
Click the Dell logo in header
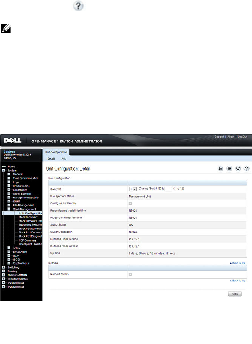(13, 140)
